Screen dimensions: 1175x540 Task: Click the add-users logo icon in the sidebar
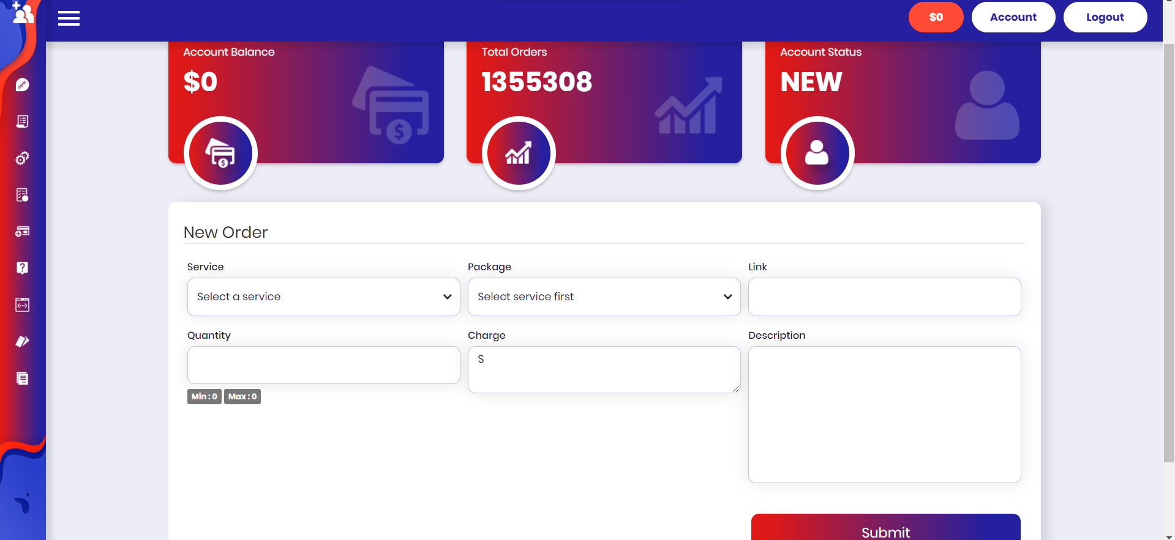tap(23, 12)
